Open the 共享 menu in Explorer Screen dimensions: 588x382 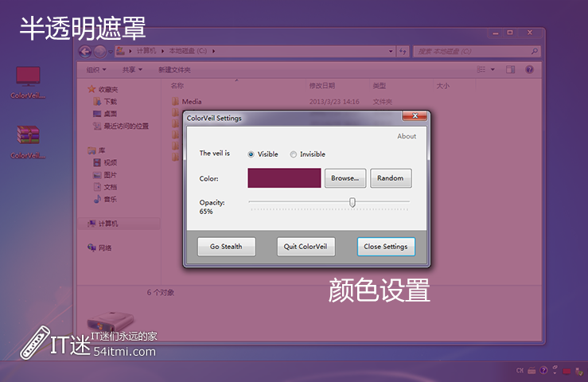132,70
